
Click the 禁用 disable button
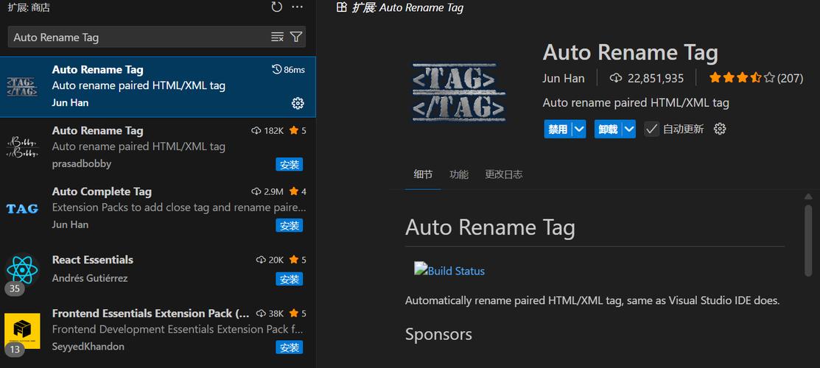click(x=558, y=129)
